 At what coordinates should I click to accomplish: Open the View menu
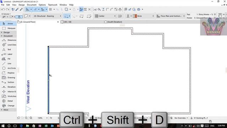(x=14, y=5)
